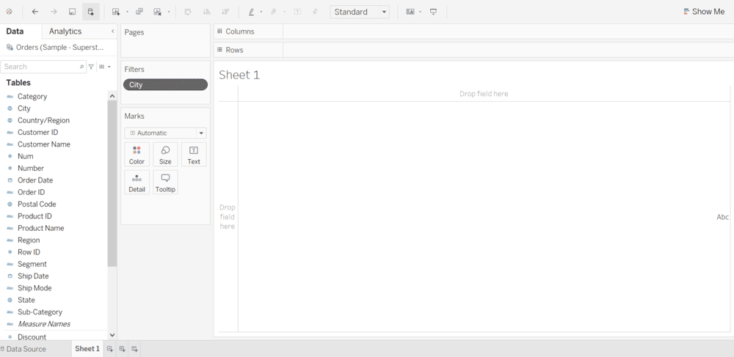734x357 pixels.
Task: Open Show/Hide Cards dropdown arrow
Action: click(420, 12)
